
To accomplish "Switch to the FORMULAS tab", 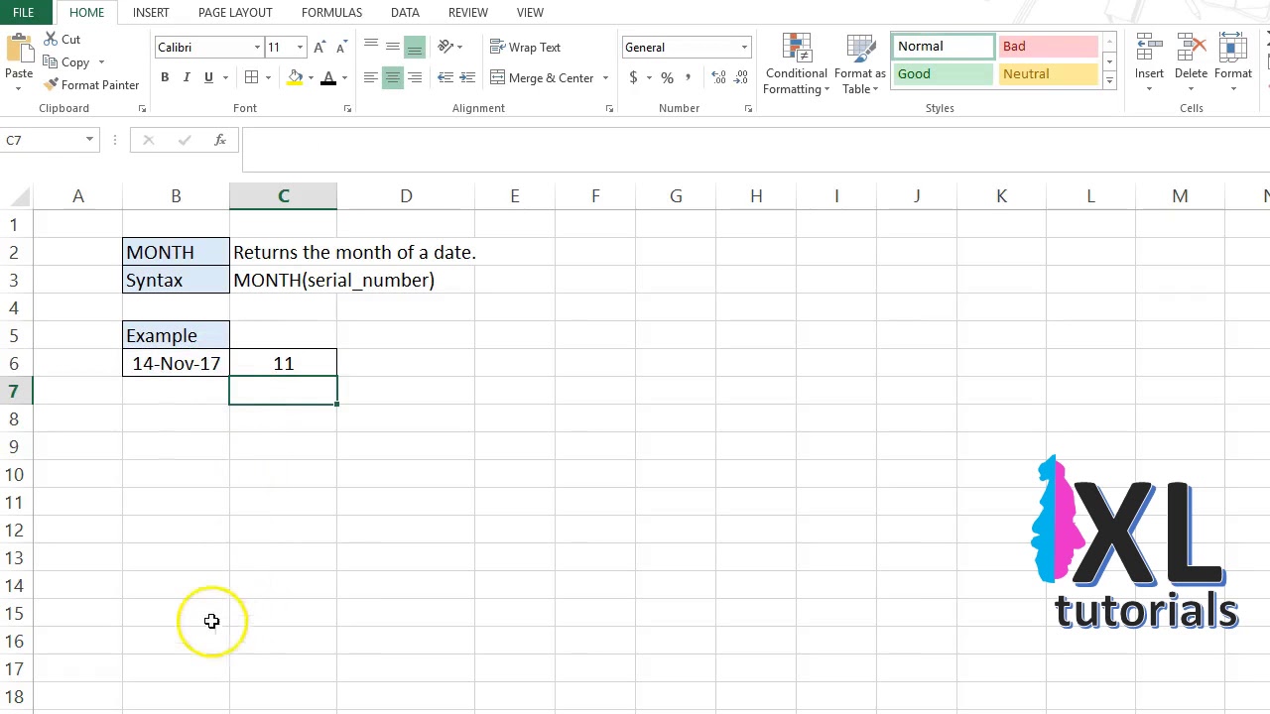I will (x=331, y=12).
